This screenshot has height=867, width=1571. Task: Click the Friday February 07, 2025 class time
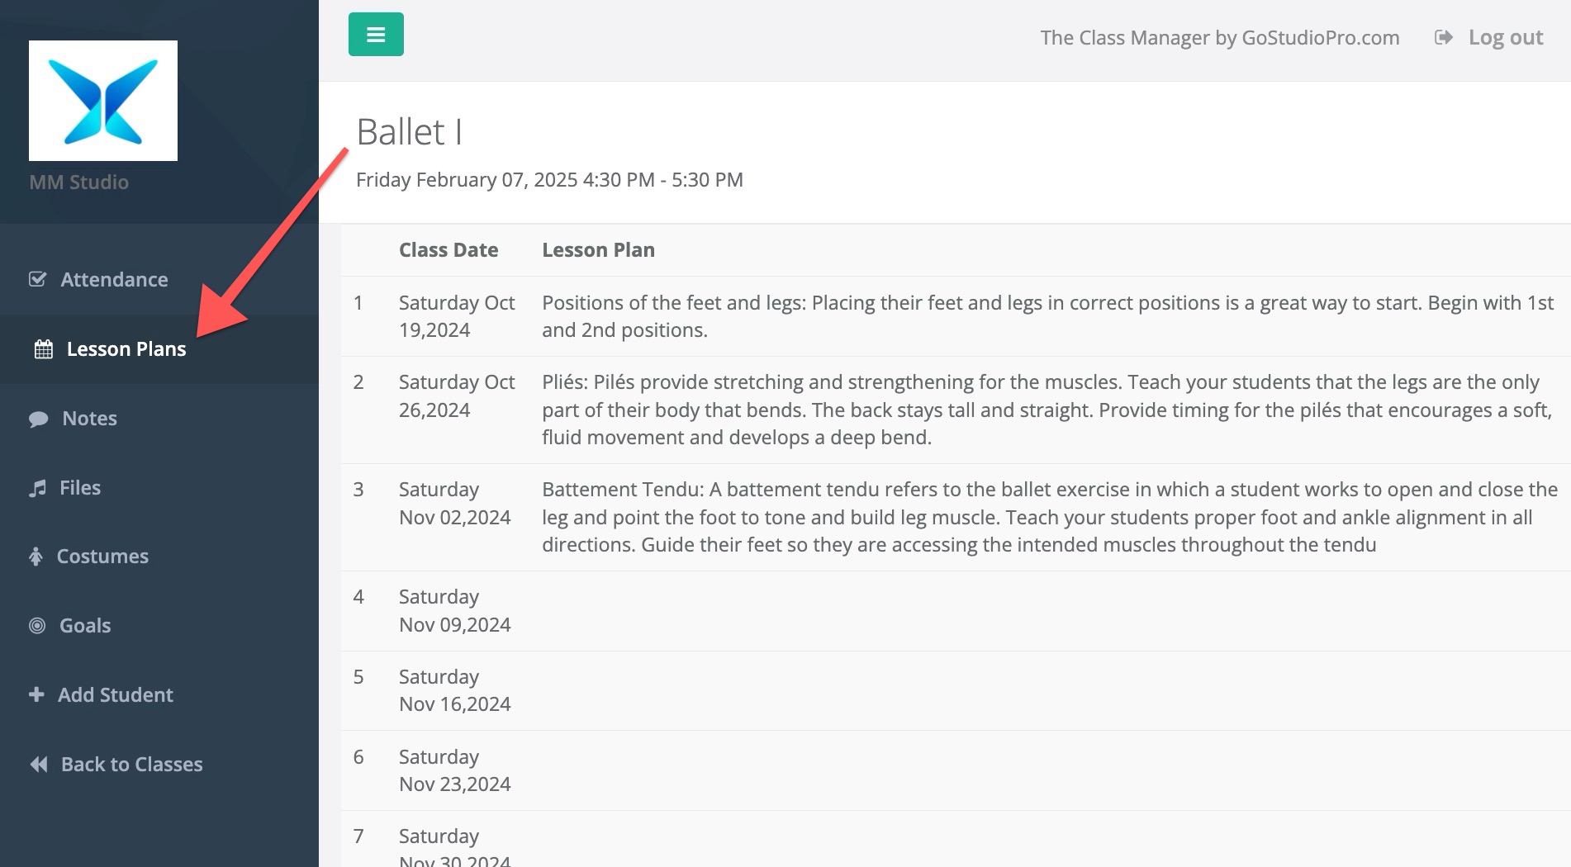click(549, 180)
